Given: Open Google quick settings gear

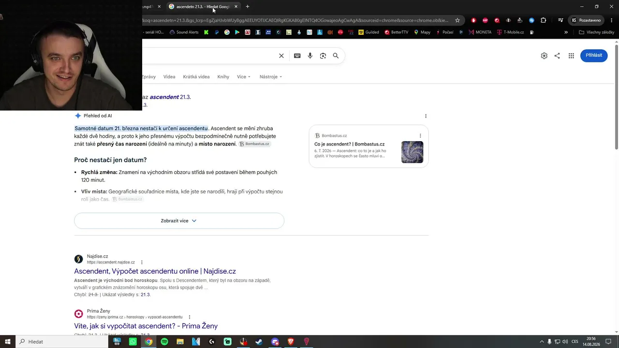Looking at the screenshot, I should [544, 56].
